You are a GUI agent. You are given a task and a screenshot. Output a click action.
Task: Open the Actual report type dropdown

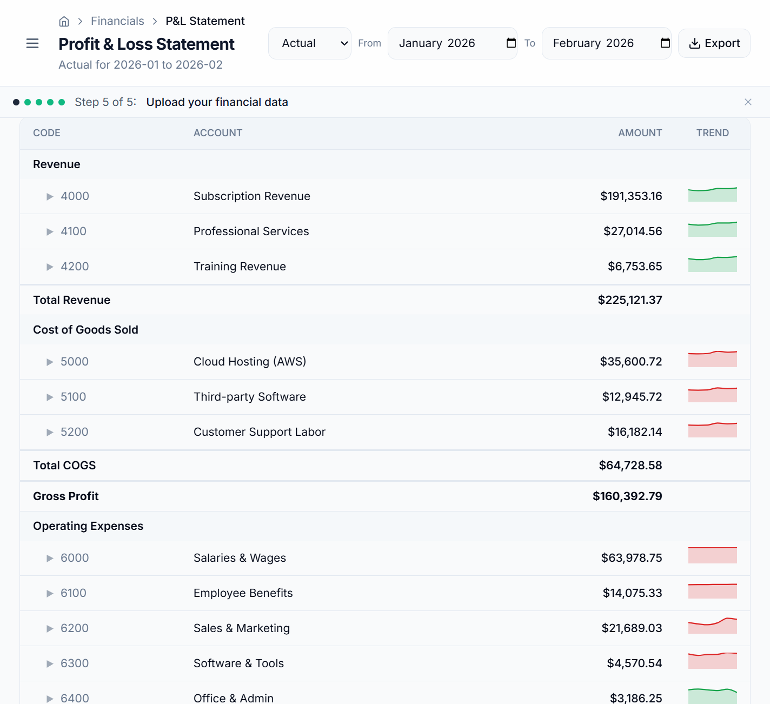pyautogui.click(x=309, y=43)
